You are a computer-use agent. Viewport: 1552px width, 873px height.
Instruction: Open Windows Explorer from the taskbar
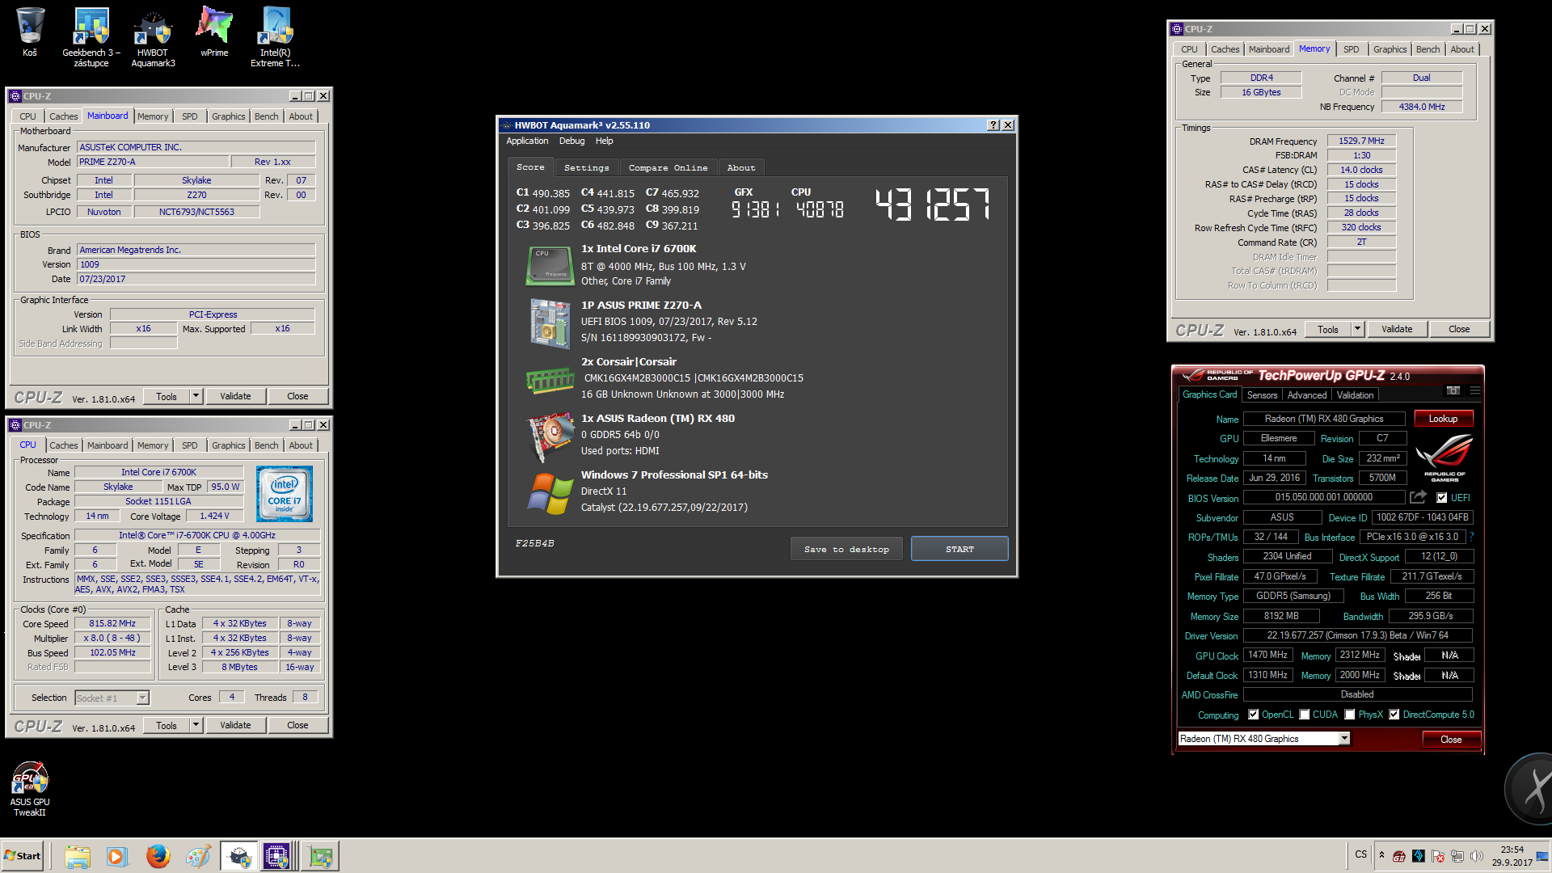(x=78, y=856)
